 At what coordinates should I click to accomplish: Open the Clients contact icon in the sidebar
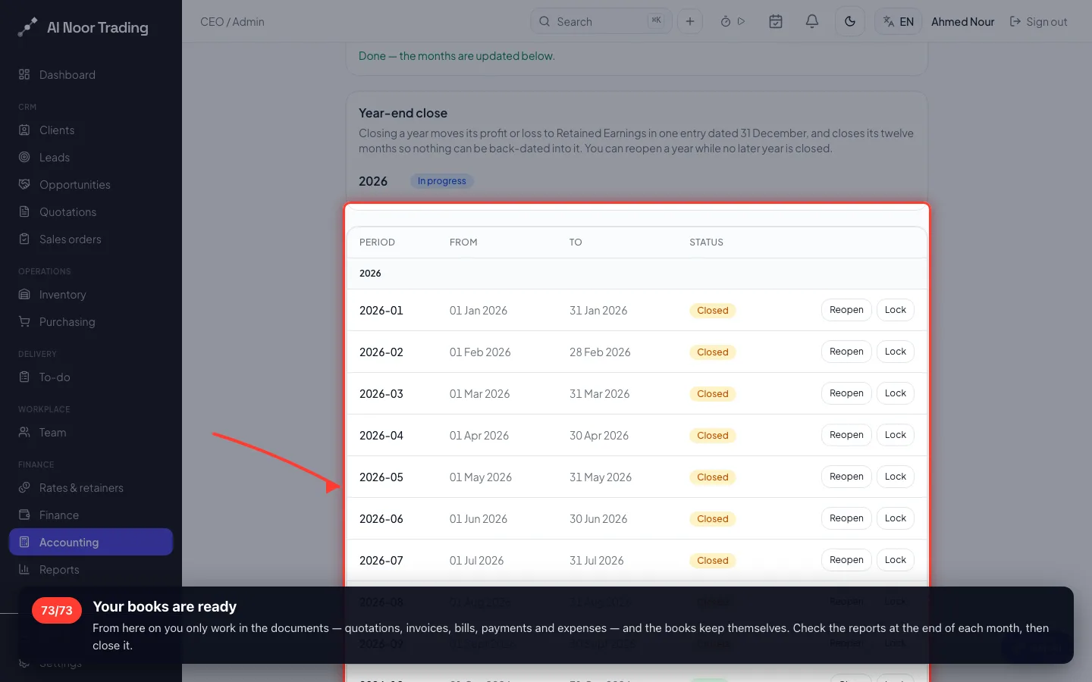click(x=24, y=130)
